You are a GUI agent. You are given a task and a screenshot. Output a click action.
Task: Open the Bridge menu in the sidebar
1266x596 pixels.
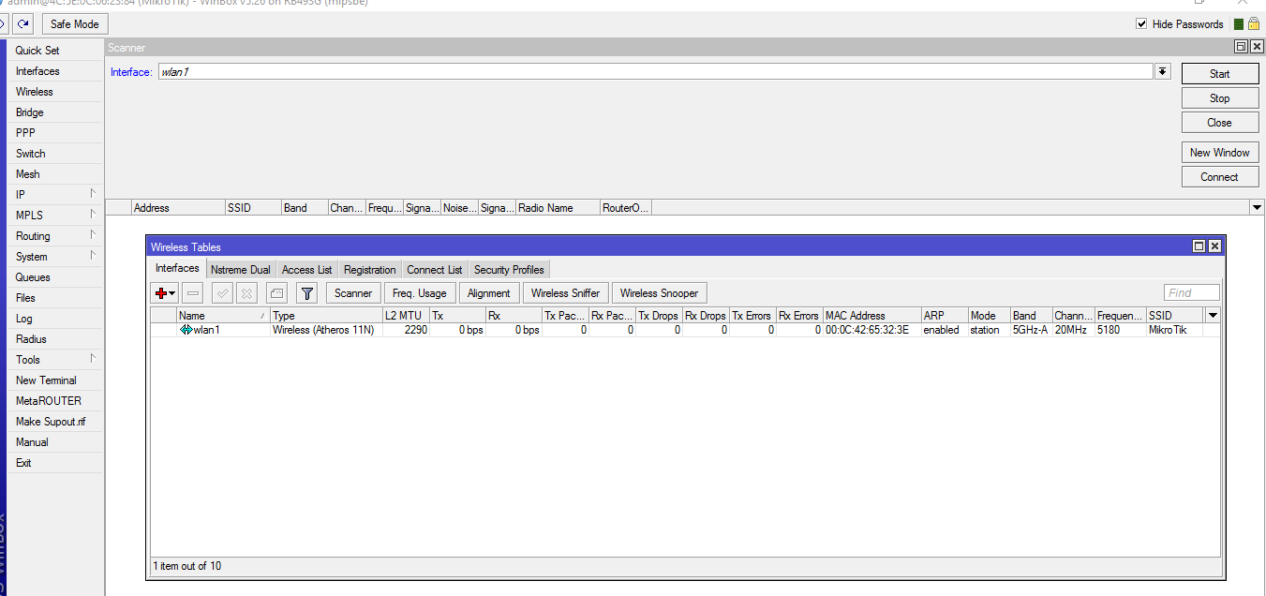pos(30,112)
